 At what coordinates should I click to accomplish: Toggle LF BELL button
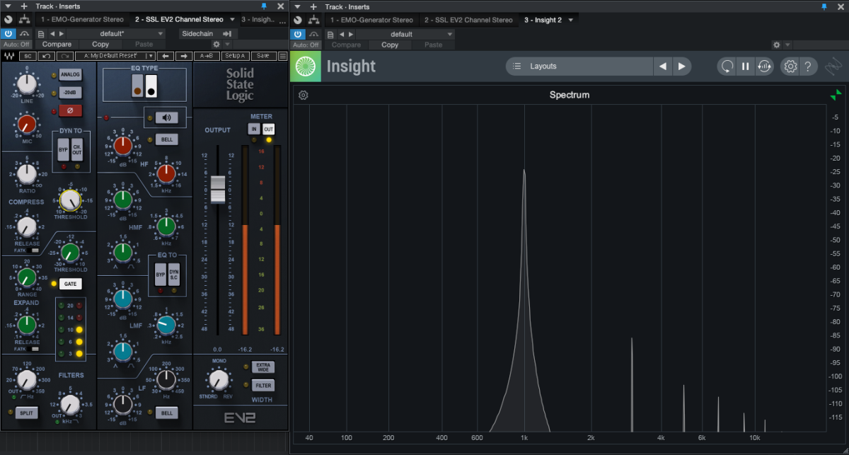pos(167,413)
